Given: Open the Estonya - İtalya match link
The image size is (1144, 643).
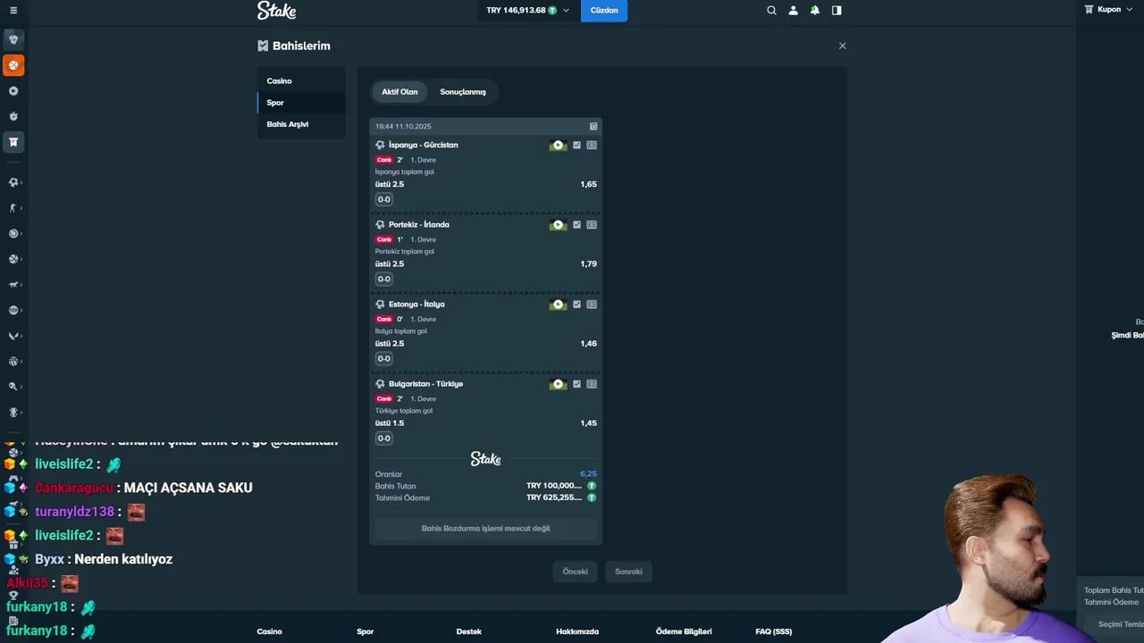Looking at the screenshot, I should click(416, 304).
